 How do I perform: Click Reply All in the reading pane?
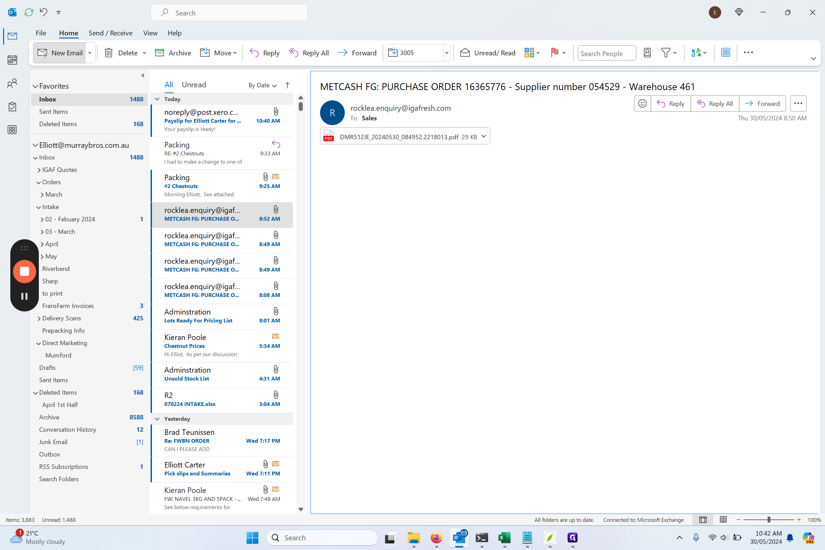[x=715, y=103]
